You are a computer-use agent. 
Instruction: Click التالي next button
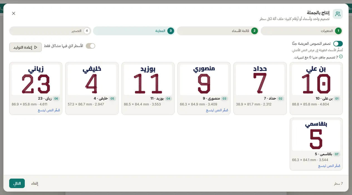coord(17,184)
